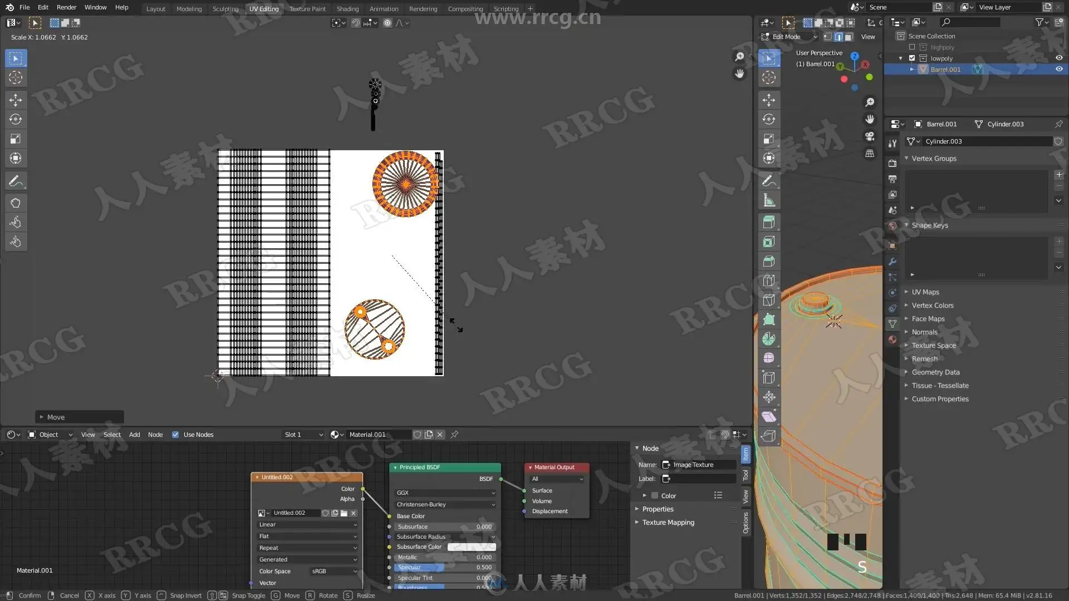Image resolution: width=1069 pixels, height=601 pixels.
Task: Toggle camera view in 3D viewport
Action: point(870,136)
